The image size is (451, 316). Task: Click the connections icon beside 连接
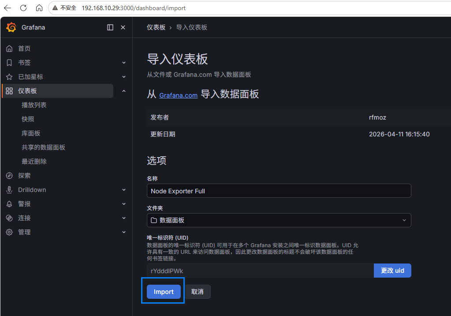(9, 218)
